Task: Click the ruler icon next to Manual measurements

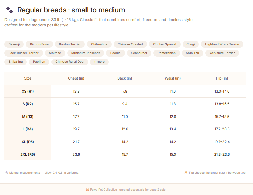Action: coord(7,173)
